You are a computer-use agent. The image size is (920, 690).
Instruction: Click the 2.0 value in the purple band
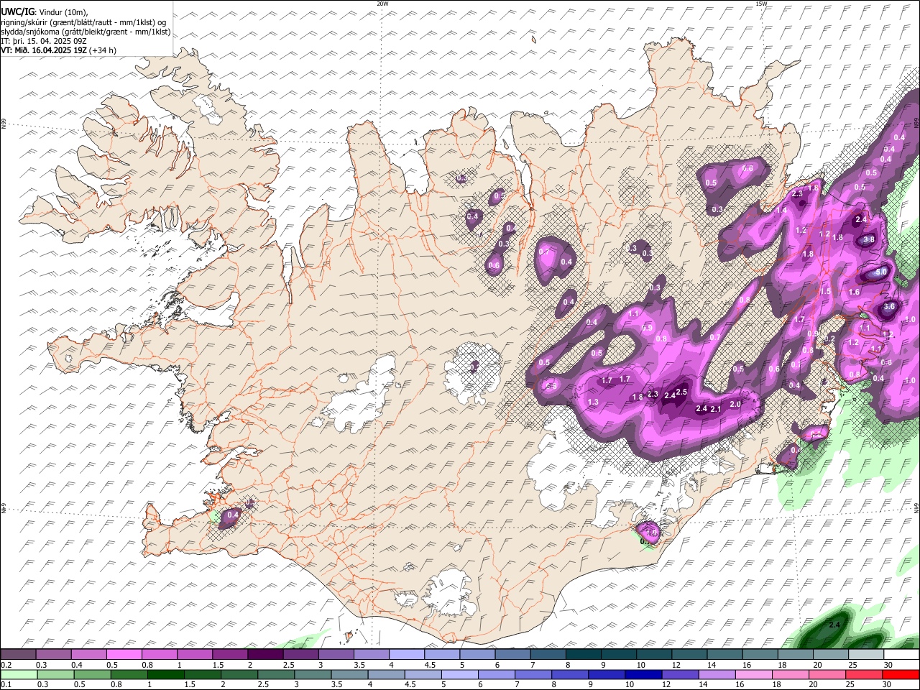click(735, 404)
